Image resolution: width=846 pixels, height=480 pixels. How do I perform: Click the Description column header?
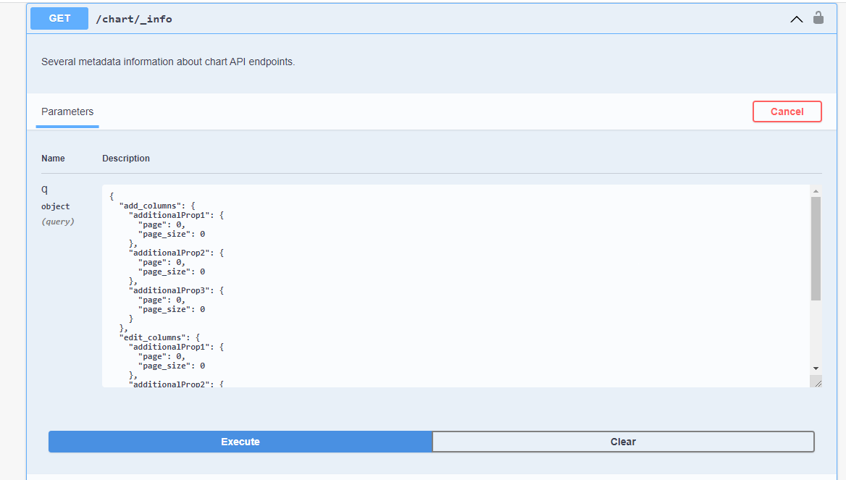tap(125, 158)
